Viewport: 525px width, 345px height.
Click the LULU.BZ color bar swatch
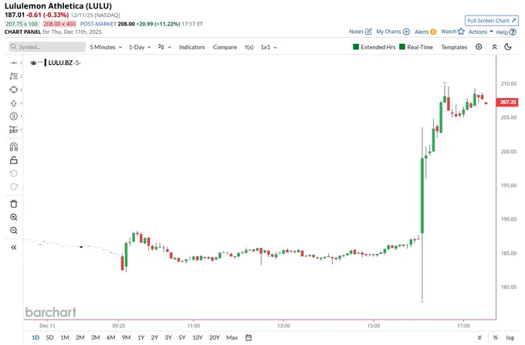pos(46,63)
